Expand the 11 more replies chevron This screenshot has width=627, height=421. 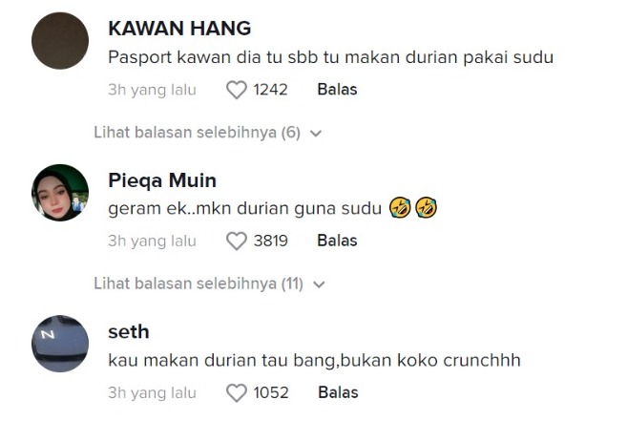[x=320, y=284]
